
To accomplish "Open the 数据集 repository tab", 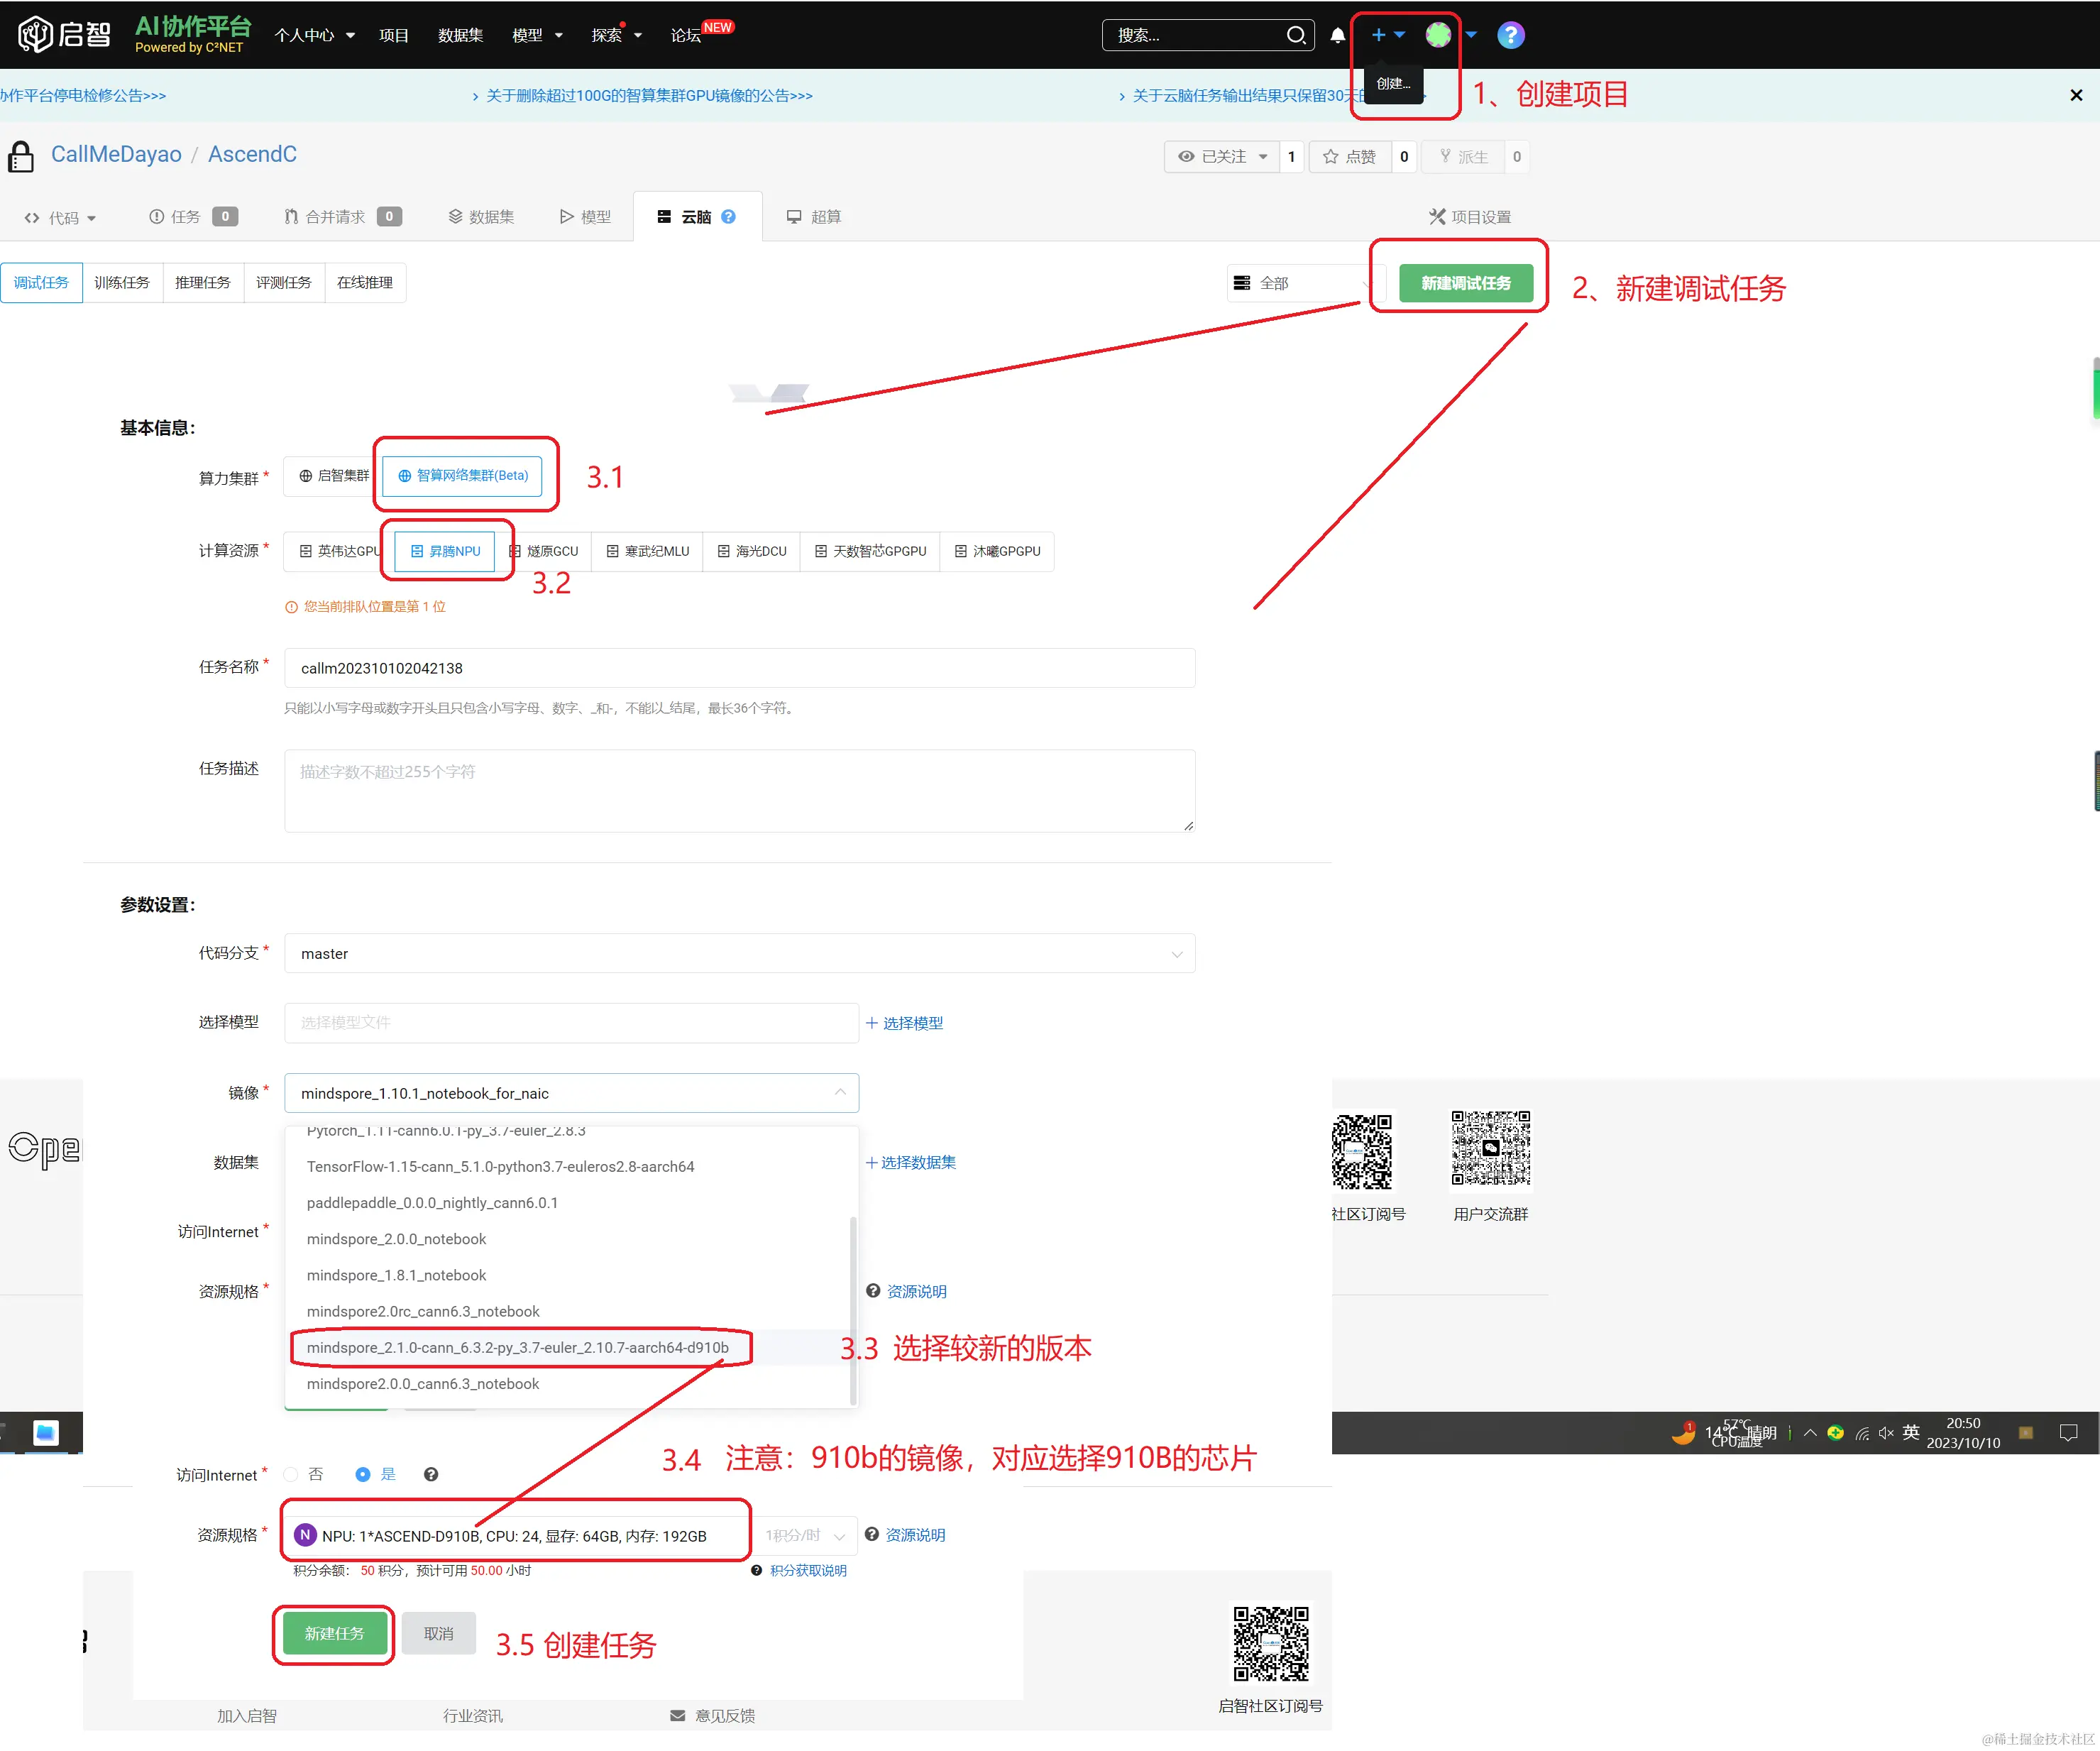I will pos(481,217).
